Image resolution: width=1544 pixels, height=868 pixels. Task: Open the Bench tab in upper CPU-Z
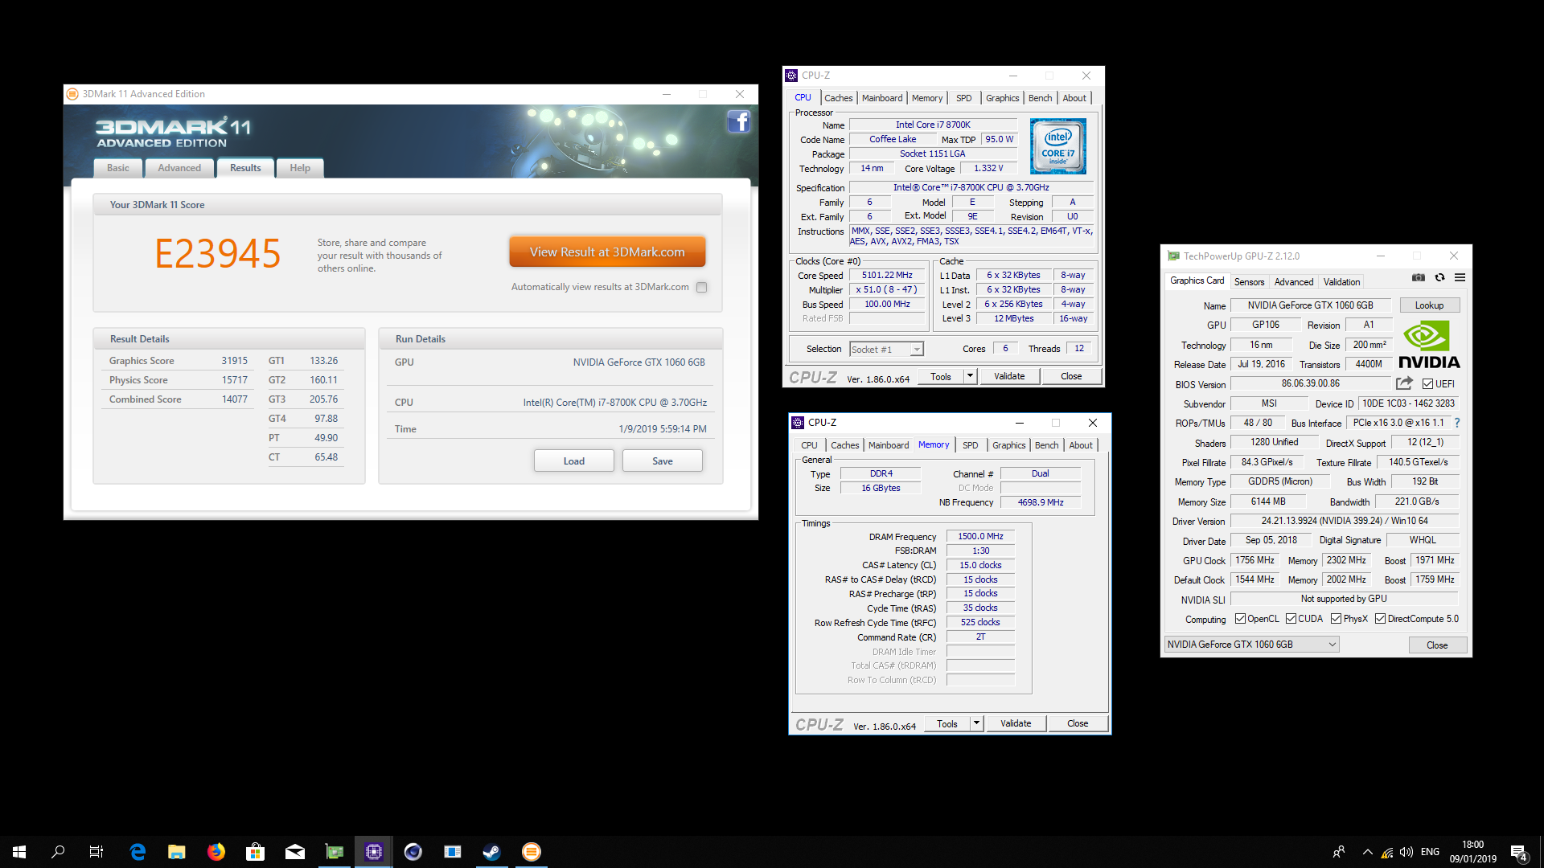click(x=1040, y=98)
